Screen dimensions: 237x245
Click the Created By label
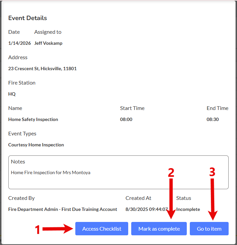[x=21, y=198]
